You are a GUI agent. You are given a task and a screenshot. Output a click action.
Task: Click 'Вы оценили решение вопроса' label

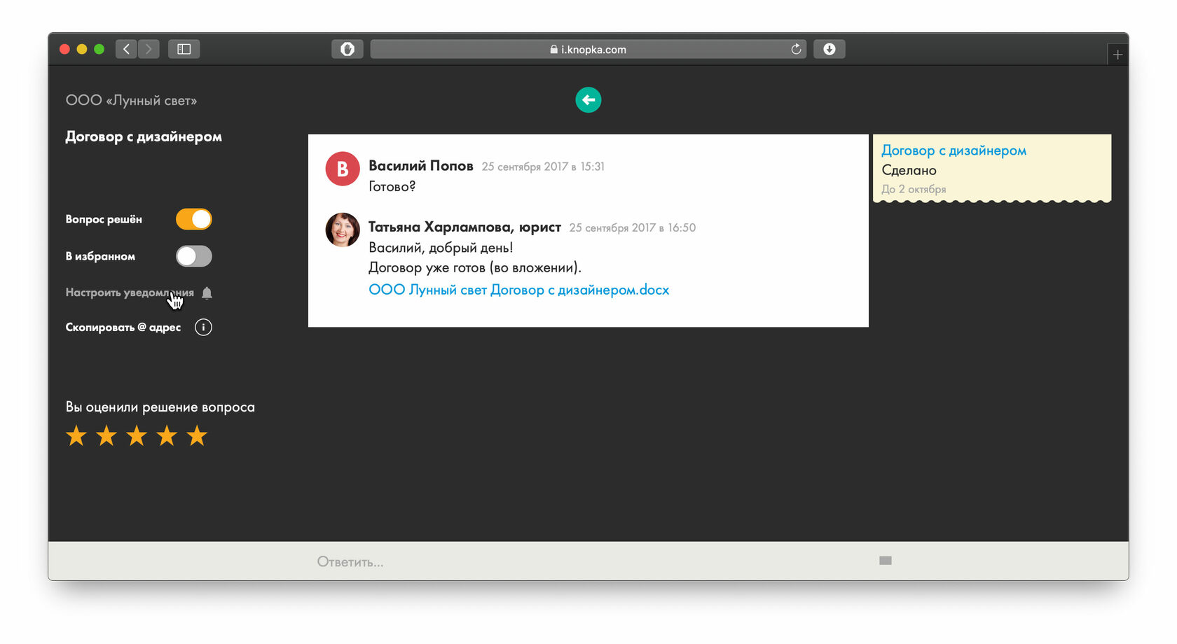(160, 407)
